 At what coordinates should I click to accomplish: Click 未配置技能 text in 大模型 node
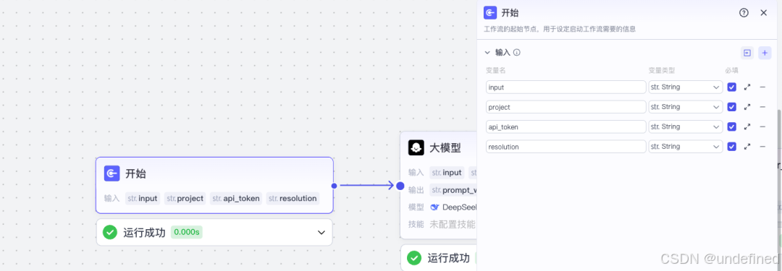453,224
